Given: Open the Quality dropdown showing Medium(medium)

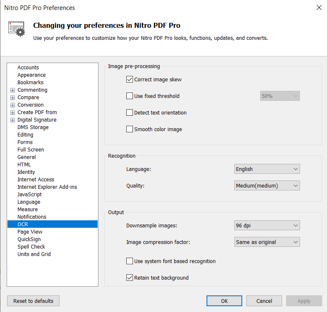Looking at the screenshot, I should tap(267, 185).
